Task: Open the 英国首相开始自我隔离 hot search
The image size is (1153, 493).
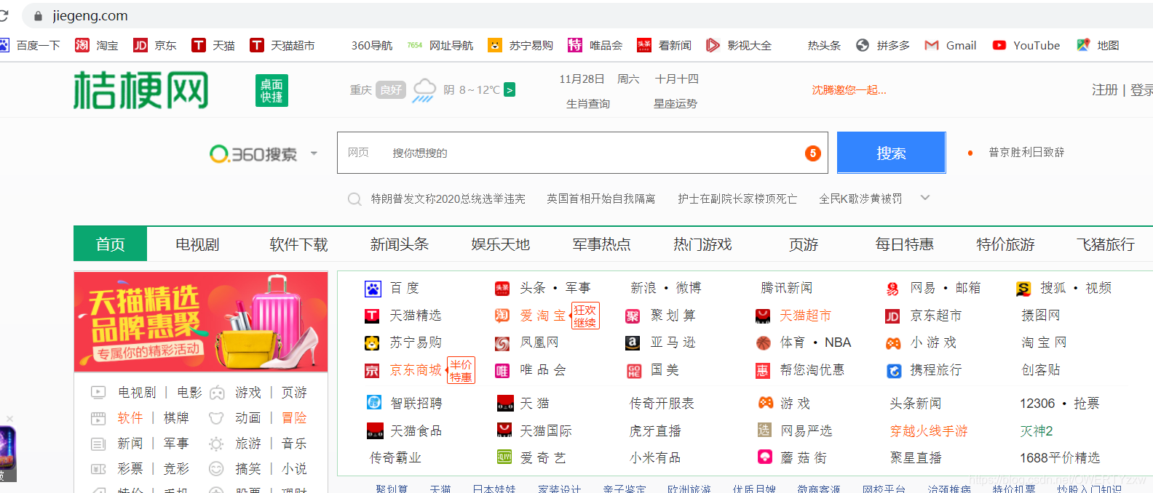Action: pos(601,199)
